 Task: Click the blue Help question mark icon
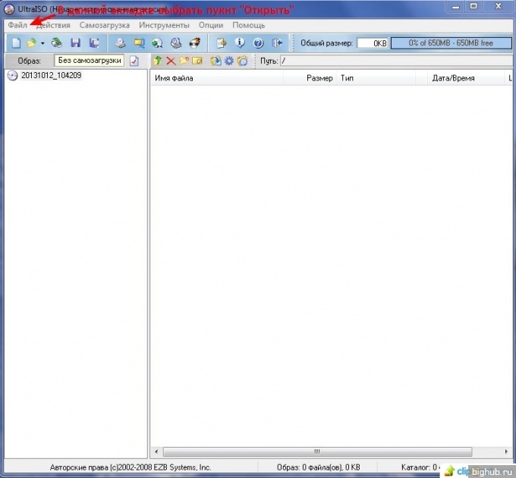tap(258, 43)
